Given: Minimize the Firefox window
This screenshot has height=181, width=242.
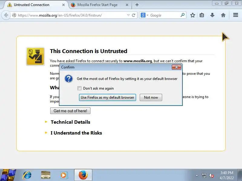Looking at the screenshot, I should tap(217, 3).
